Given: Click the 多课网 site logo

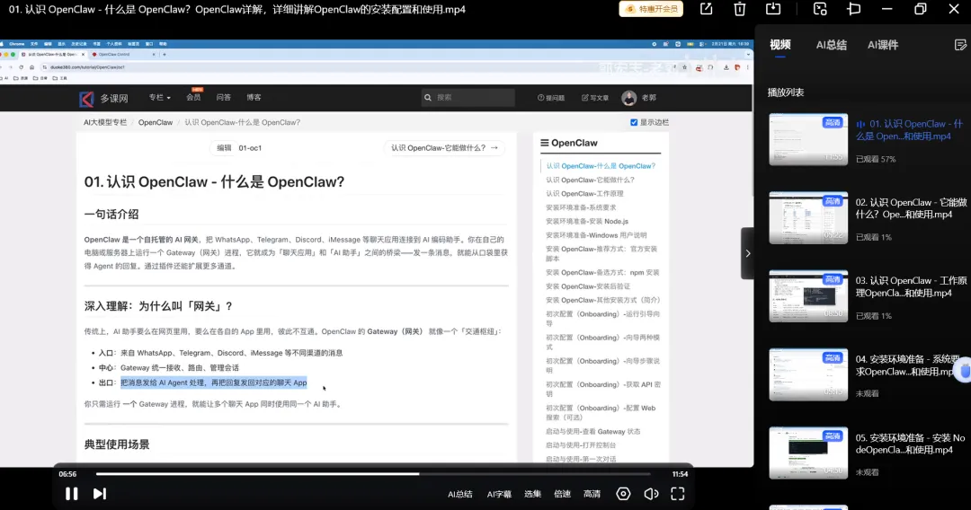Looking at the screenshot, I should [x=103, y=98].
